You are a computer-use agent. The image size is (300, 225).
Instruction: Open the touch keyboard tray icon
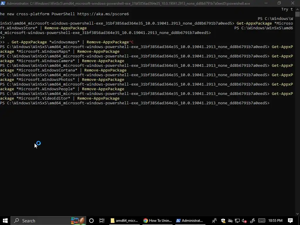pyautogui.click(x=262, y=221)
